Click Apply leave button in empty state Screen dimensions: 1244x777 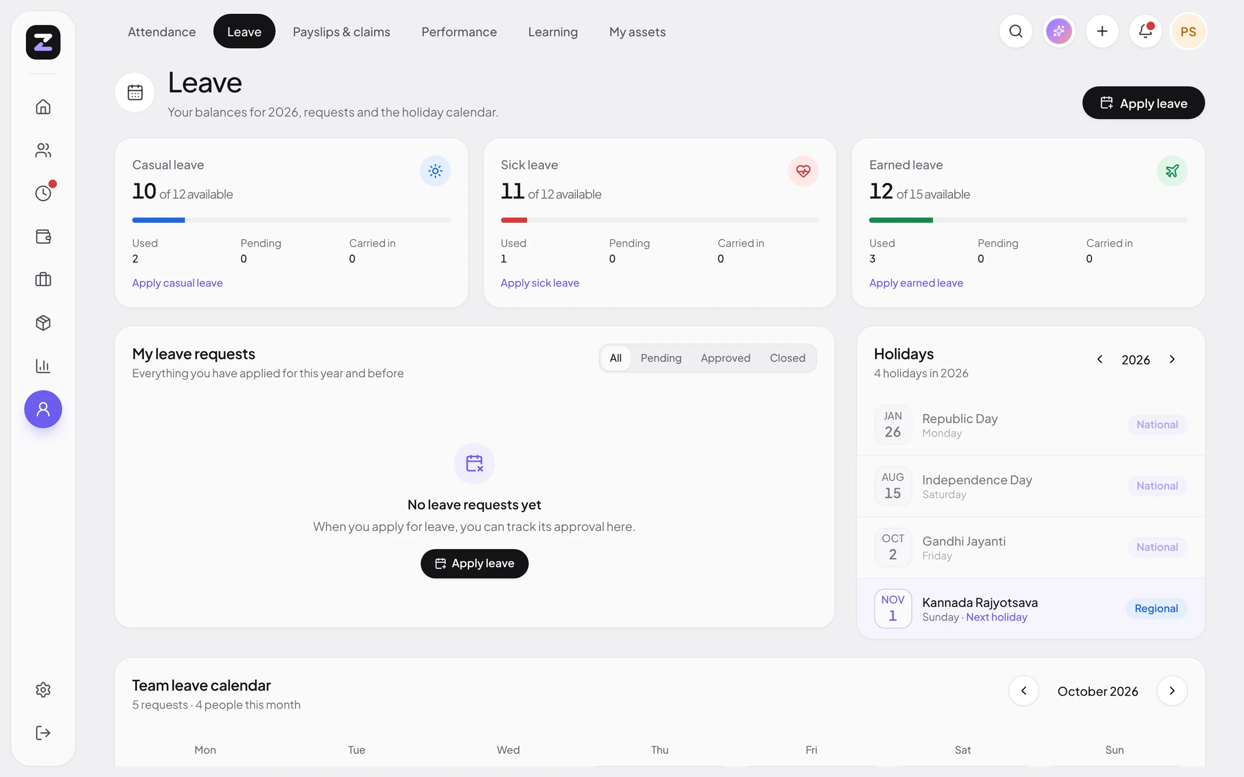pyautogui.click(x=474, y=564)
